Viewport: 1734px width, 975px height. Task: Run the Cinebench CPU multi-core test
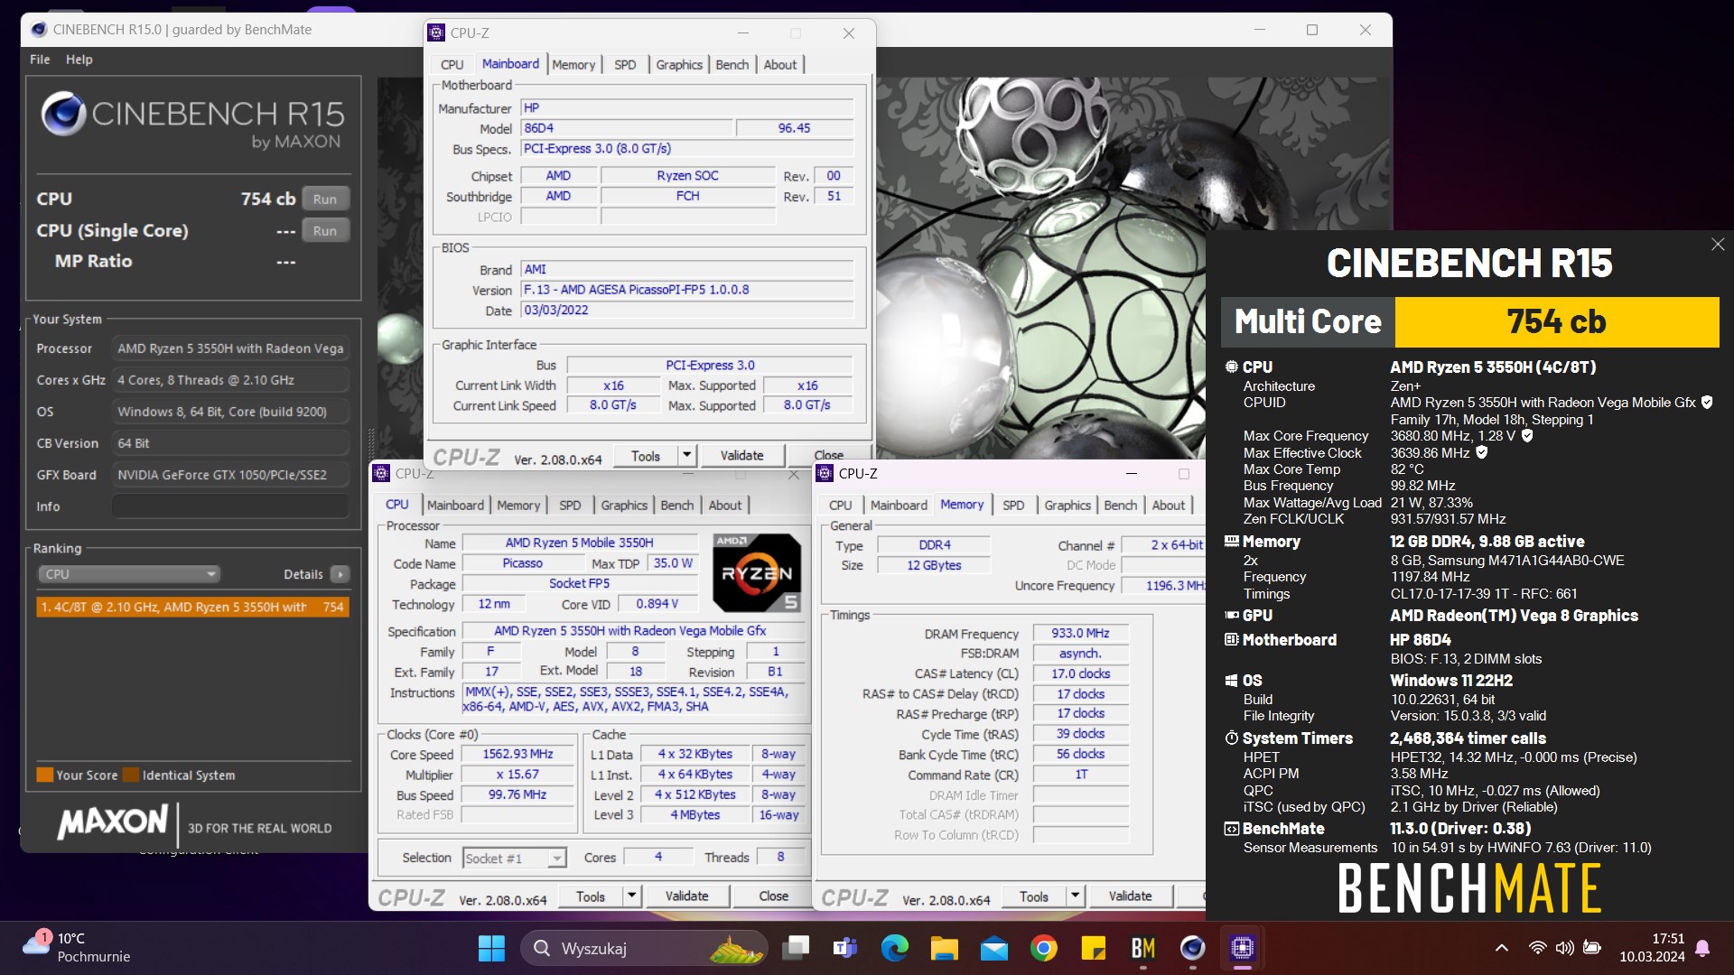[325, 200]
